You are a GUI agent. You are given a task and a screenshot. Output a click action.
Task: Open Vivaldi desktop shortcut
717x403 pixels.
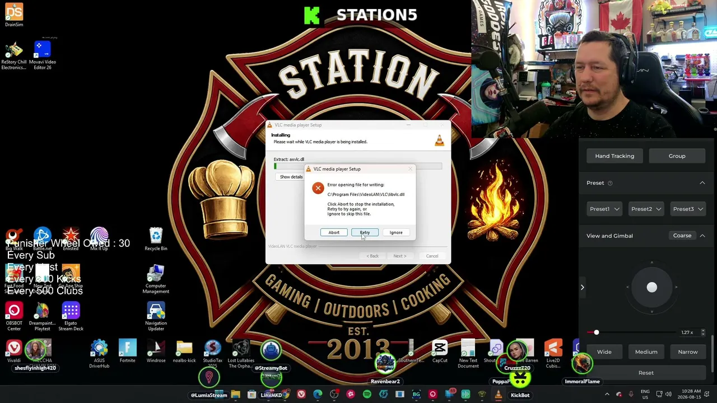(x=14, y=352)
